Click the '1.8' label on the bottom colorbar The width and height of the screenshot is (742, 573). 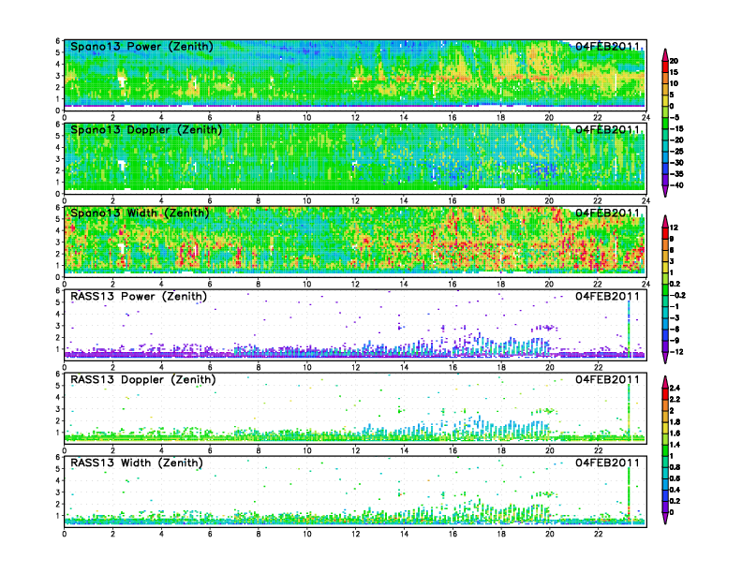pyautogui.click(x=675, y=422)
